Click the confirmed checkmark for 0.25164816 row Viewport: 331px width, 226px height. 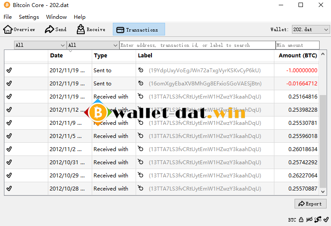[x=9, y=96]
